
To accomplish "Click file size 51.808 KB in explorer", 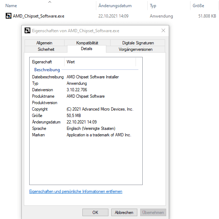I will [x=207, y=16].
